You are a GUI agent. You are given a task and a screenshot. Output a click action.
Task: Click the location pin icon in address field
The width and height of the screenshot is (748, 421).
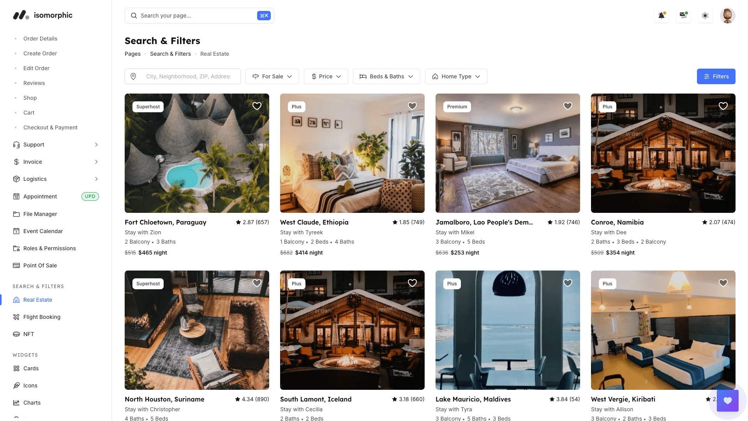[x=133, y=76]
